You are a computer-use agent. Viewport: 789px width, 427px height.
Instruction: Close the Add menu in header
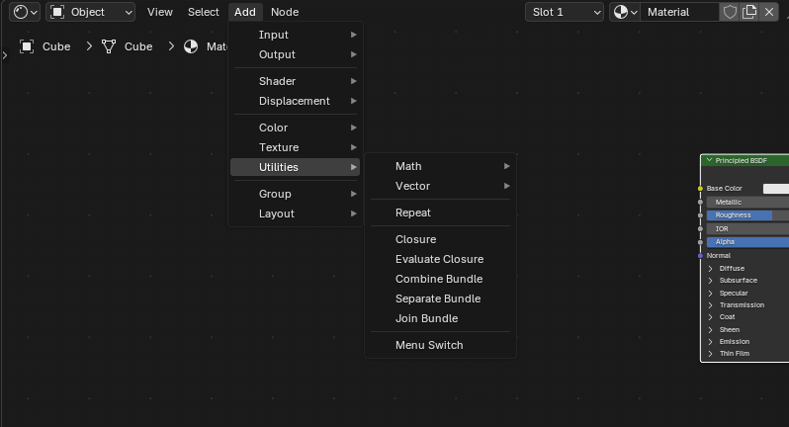(245, 12)
